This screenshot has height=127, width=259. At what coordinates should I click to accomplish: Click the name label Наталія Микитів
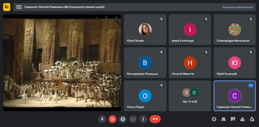pos(183,74)
